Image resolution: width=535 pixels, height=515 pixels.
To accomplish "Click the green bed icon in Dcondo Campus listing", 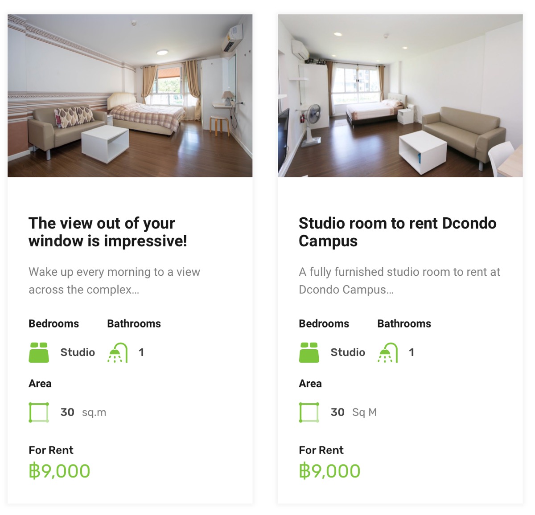I will pyautogui.click(x=309, y=352).
